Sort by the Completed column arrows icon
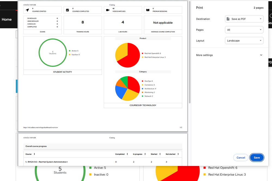The image size is (272, 181). pos(127,154)
